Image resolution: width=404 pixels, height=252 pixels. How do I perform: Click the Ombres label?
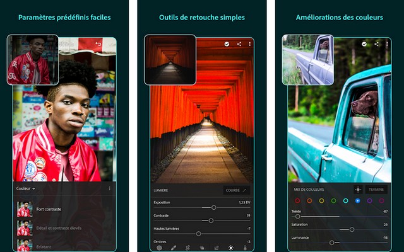click(x=160, y=242)
